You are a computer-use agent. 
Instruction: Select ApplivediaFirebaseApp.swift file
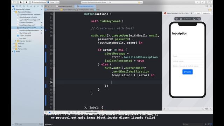[29, 20]
